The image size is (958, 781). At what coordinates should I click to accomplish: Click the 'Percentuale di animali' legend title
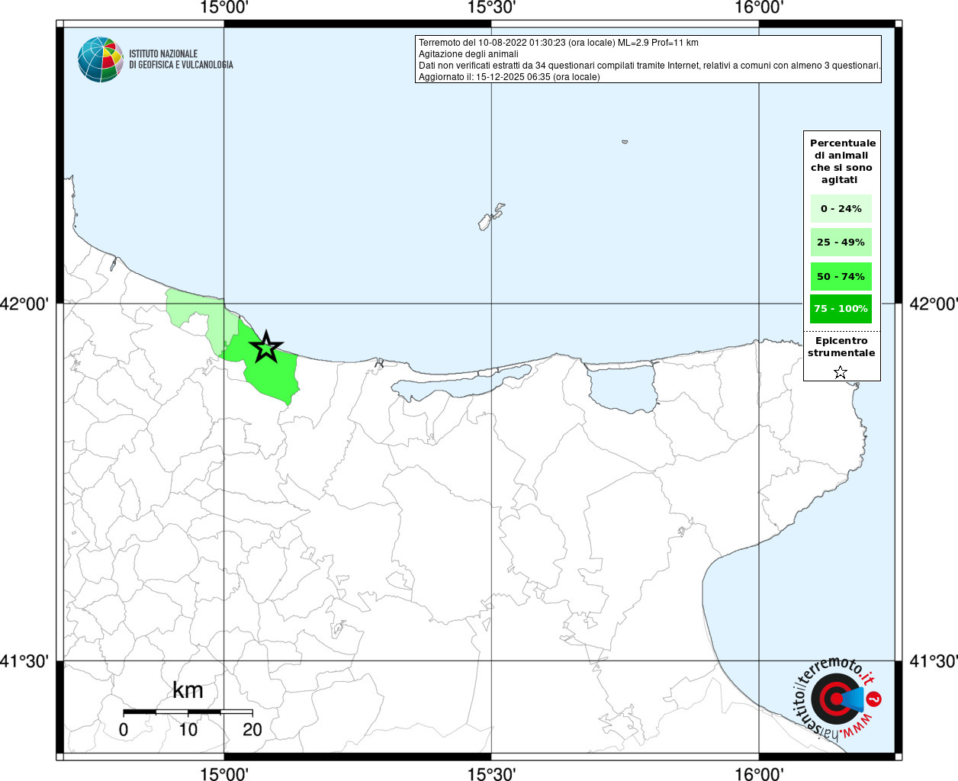tap(843, 161)
